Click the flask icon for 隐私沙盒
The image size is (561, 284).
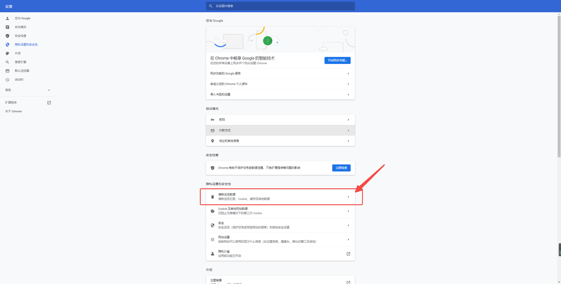[x=213, y=254]
